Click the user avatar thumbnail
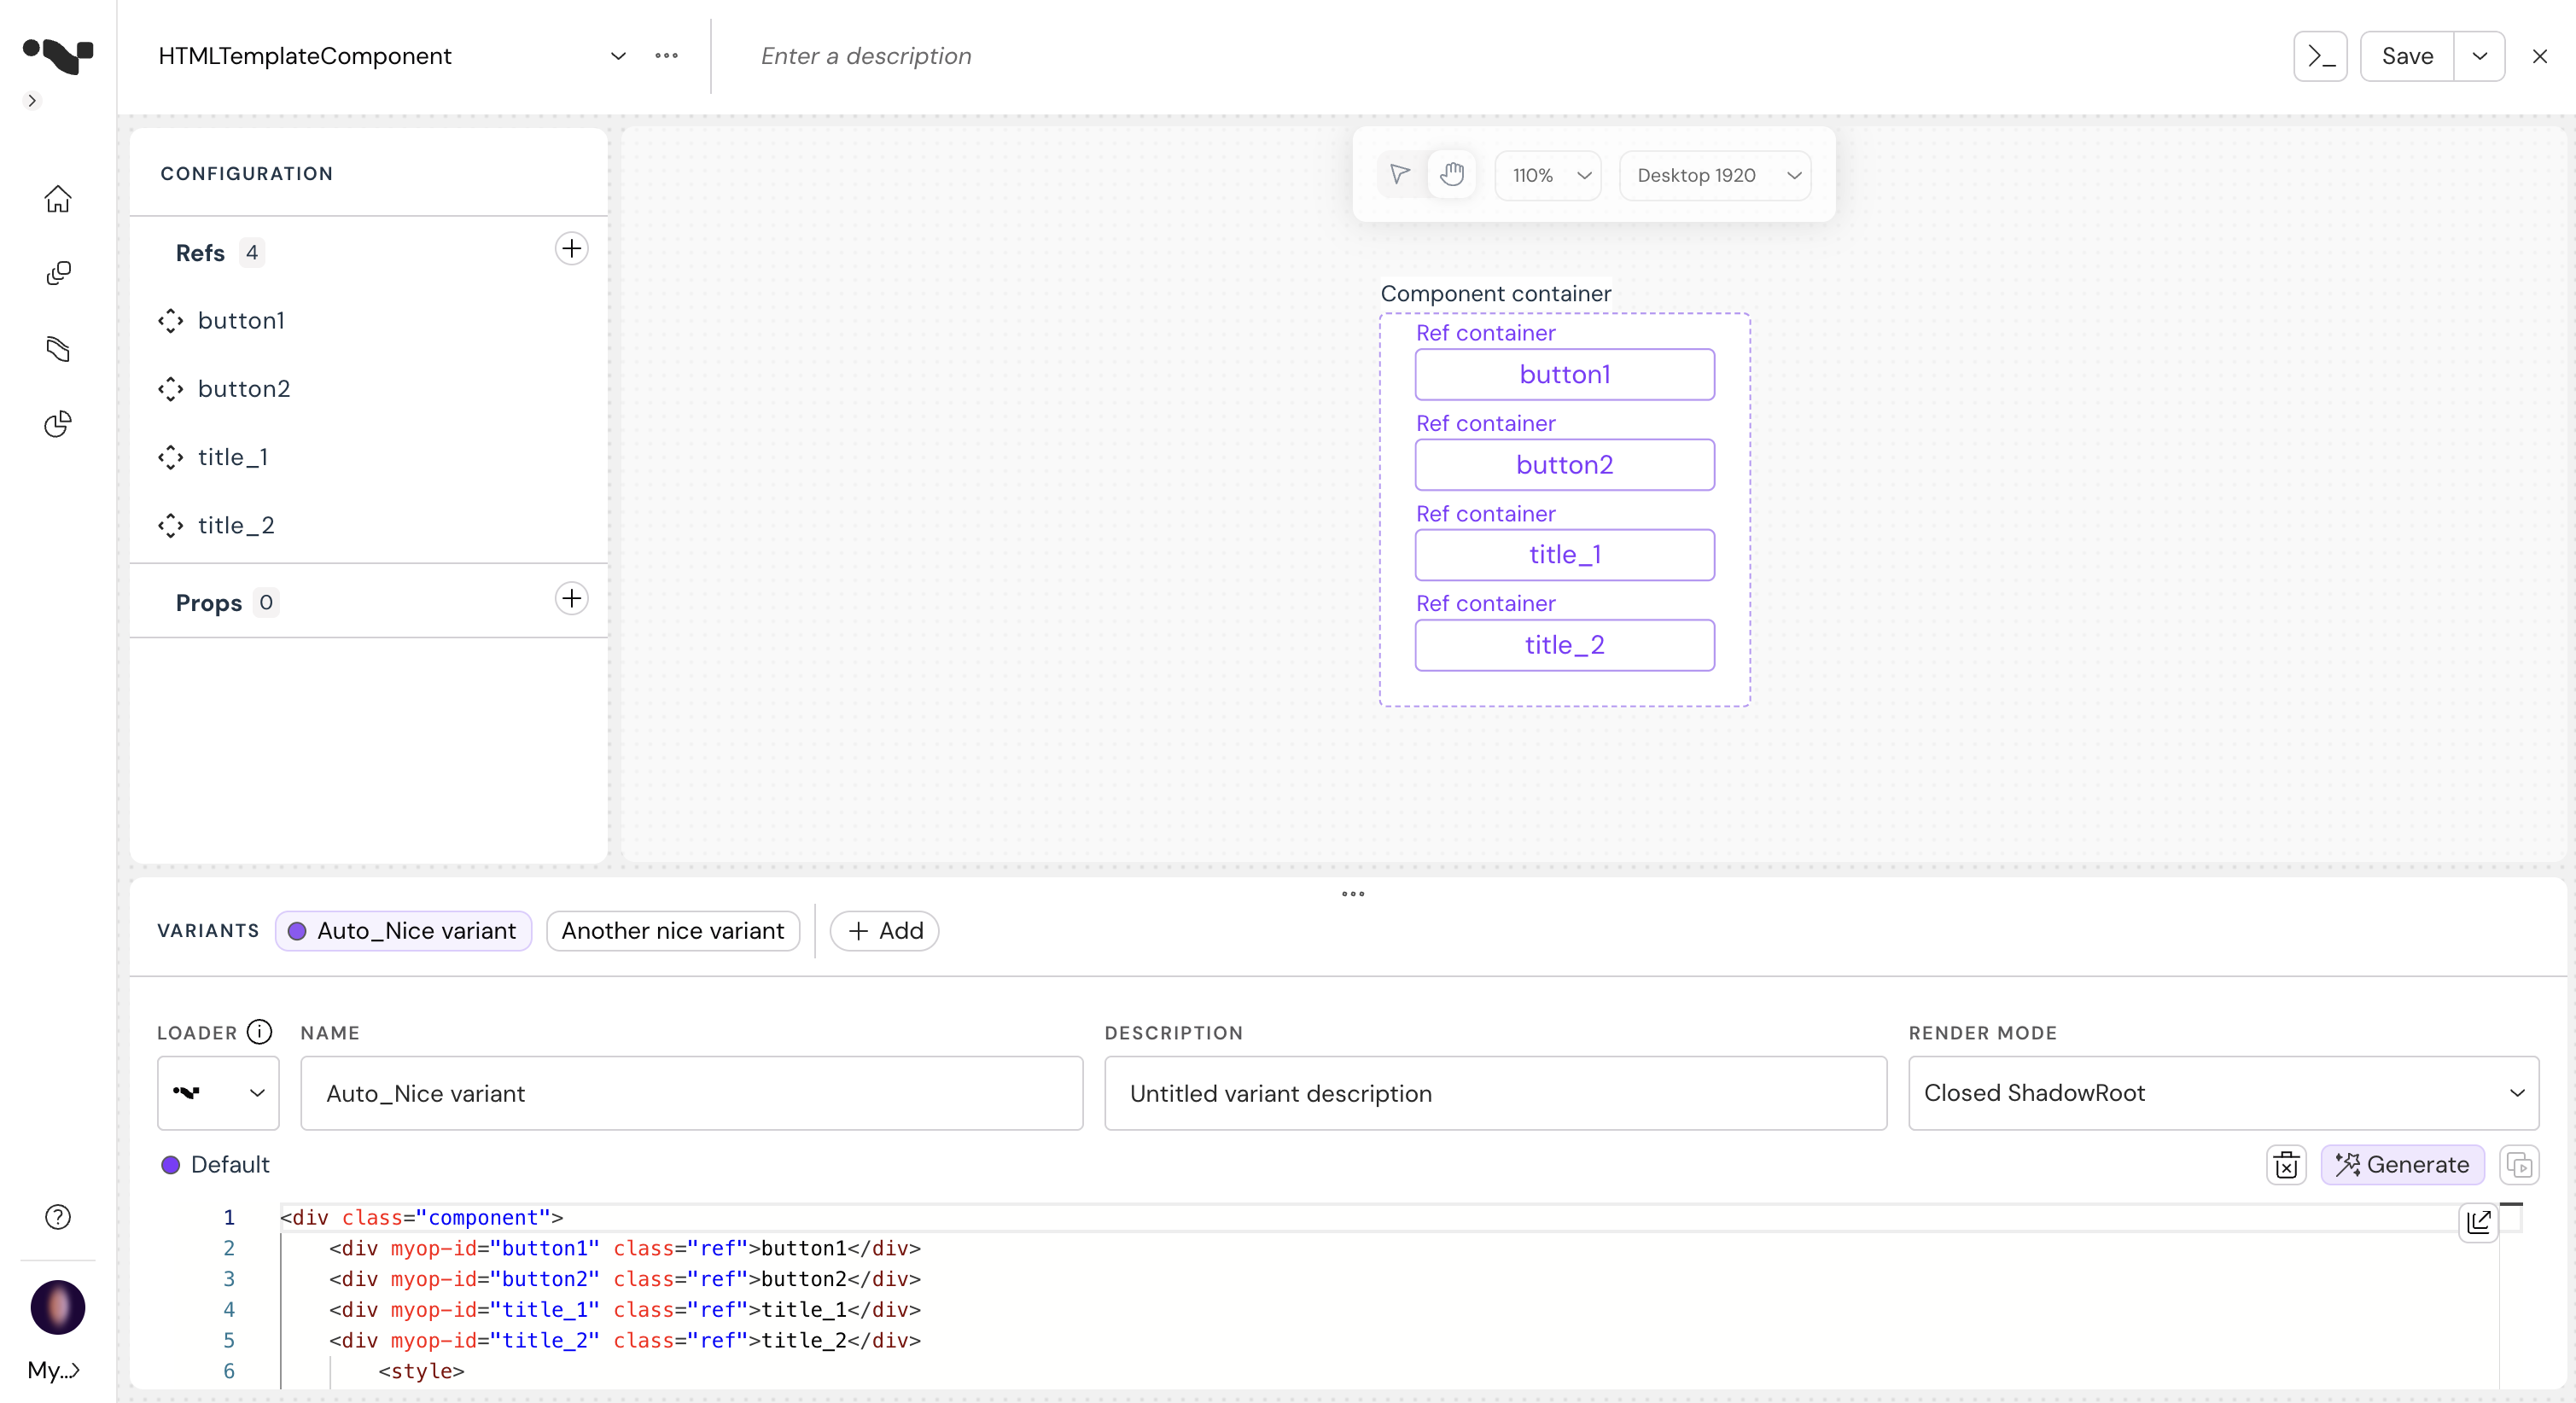Screen dimensions: 2576x1403 [58, 1307]
